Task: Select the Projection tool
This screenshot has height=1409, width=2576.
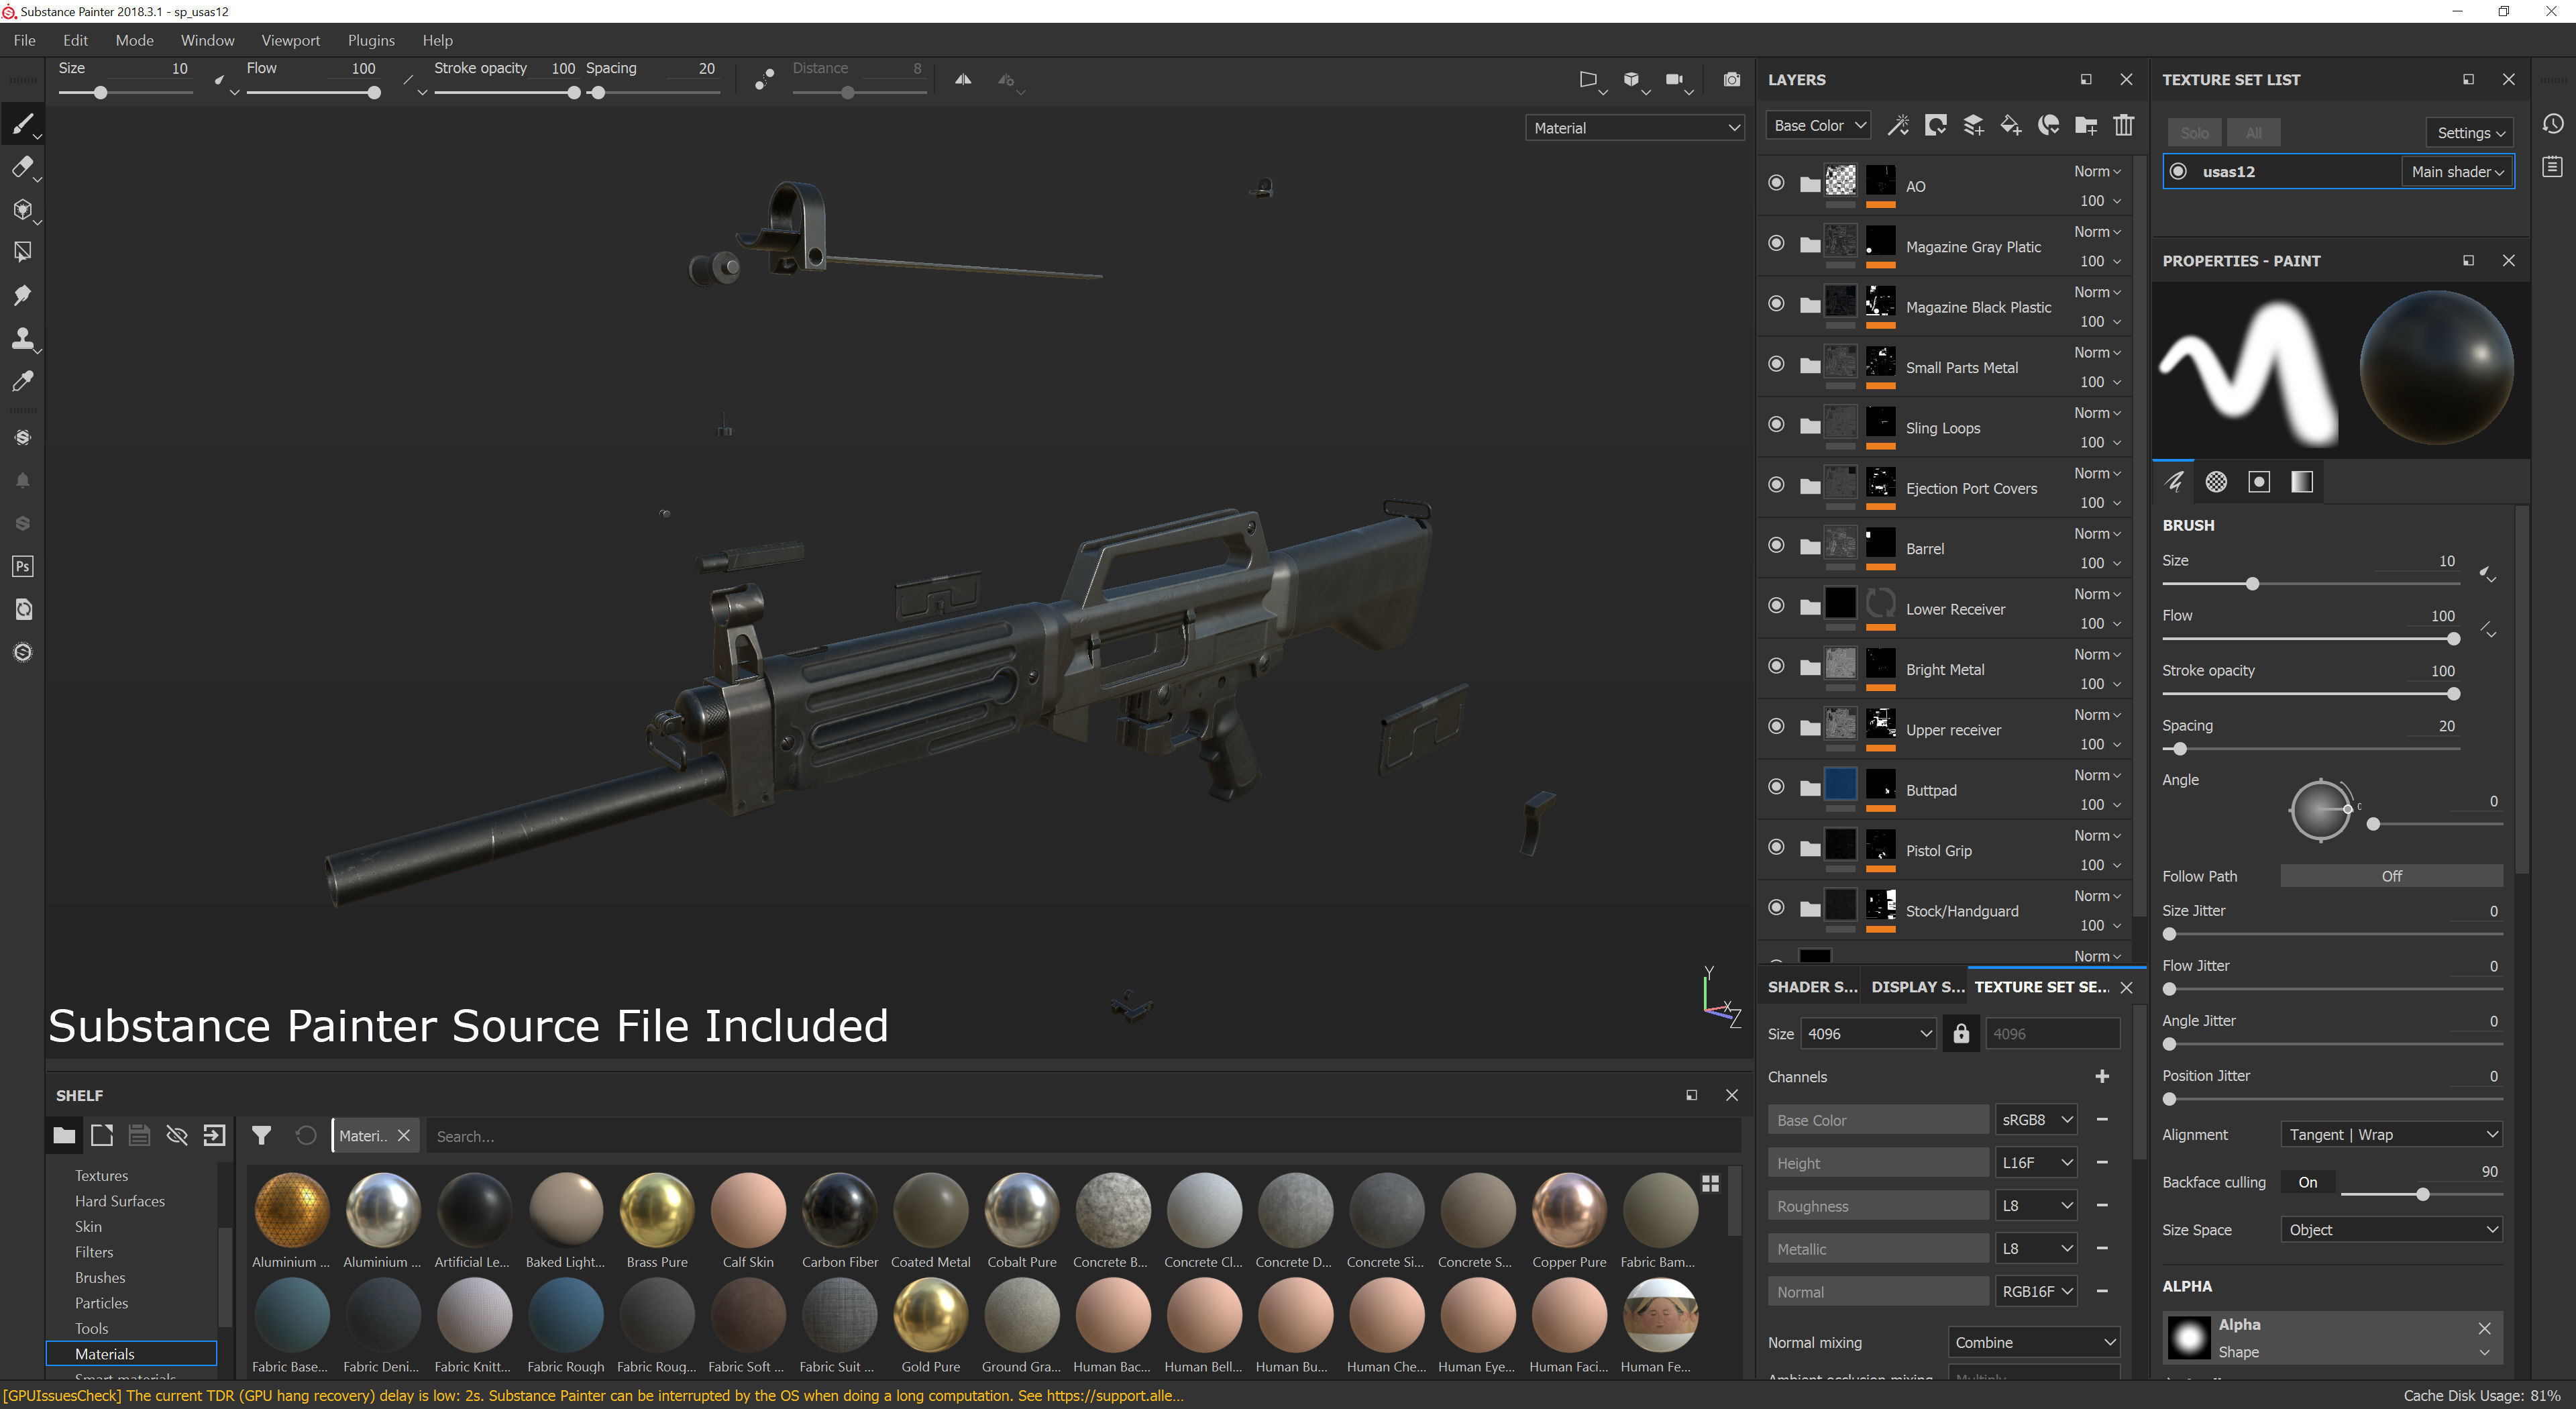Action: [x=22, y=209]
